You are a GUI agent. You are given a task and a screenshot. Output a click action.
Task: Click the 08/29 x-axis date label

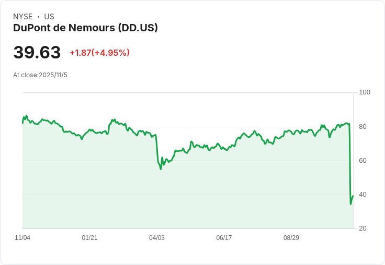tap(291, 238)
